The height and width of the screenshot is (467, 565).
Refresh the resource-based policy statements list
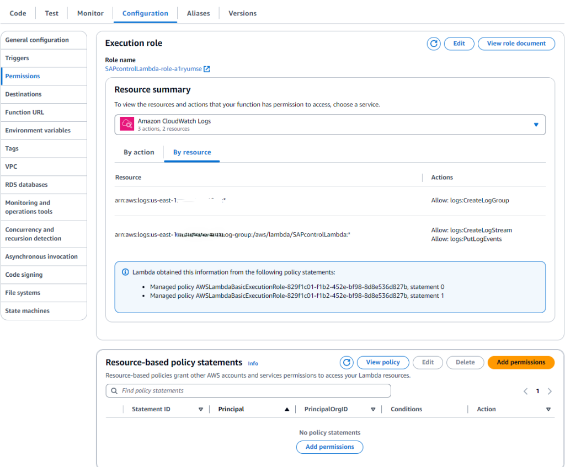coord(347,362)
